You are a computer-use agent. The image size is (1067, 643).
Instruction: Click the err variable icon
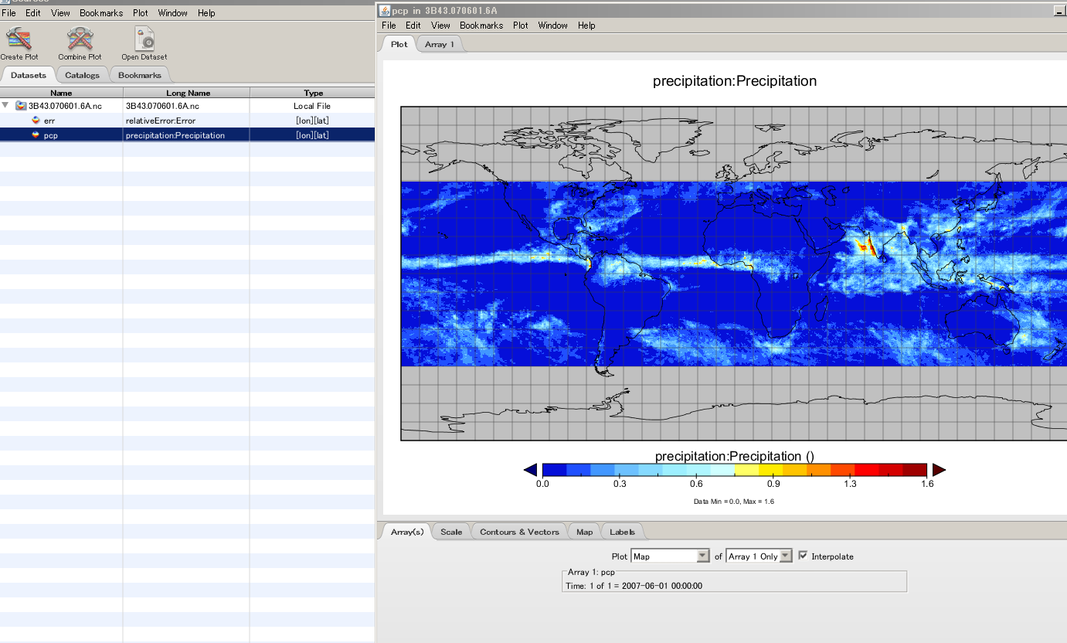(35, 121)
